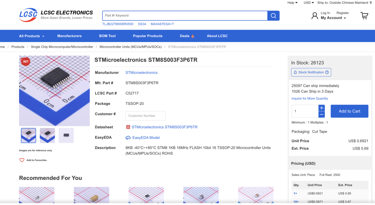Click Inquire for More Quantity
375x205 pixels.
310,98
